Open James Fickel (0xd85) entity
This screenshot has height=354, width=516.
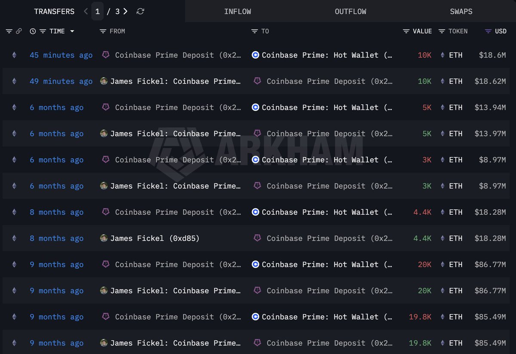(155, 238)
